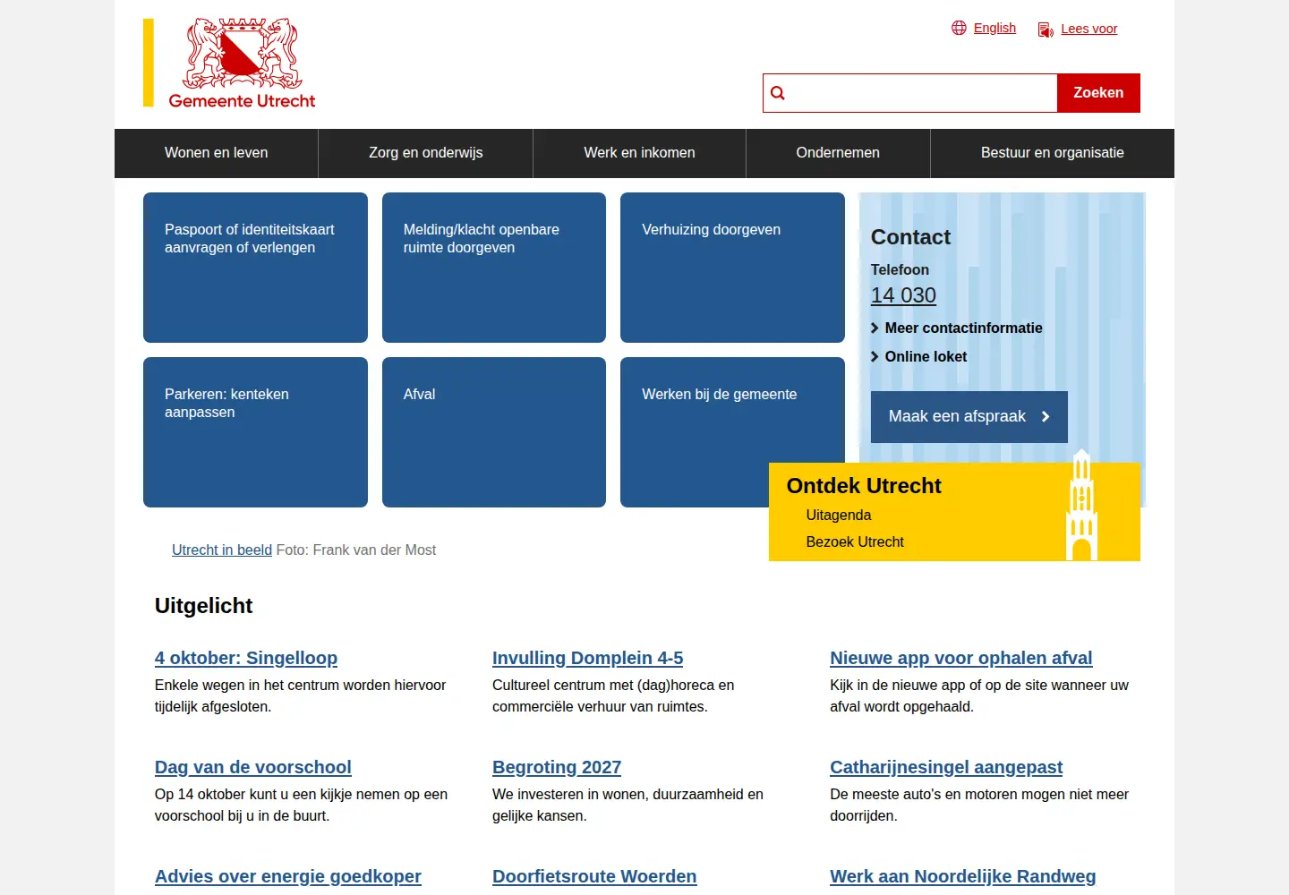Open the Wonen en leven menu
Viewport: 1289px width, 895px height.
217,153
